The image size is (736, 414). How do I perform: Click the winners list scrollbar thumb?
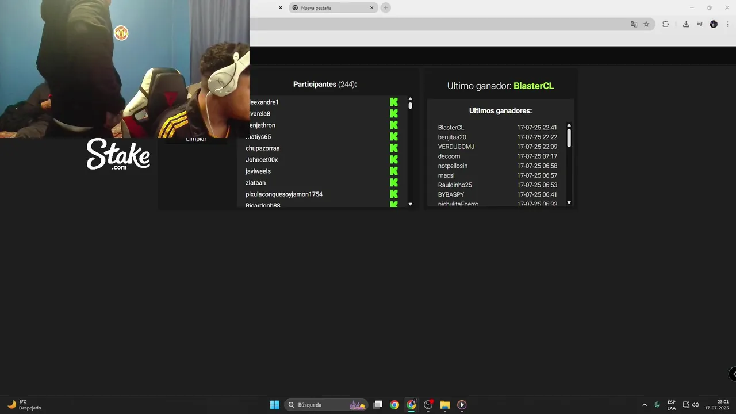click(569, 137)
